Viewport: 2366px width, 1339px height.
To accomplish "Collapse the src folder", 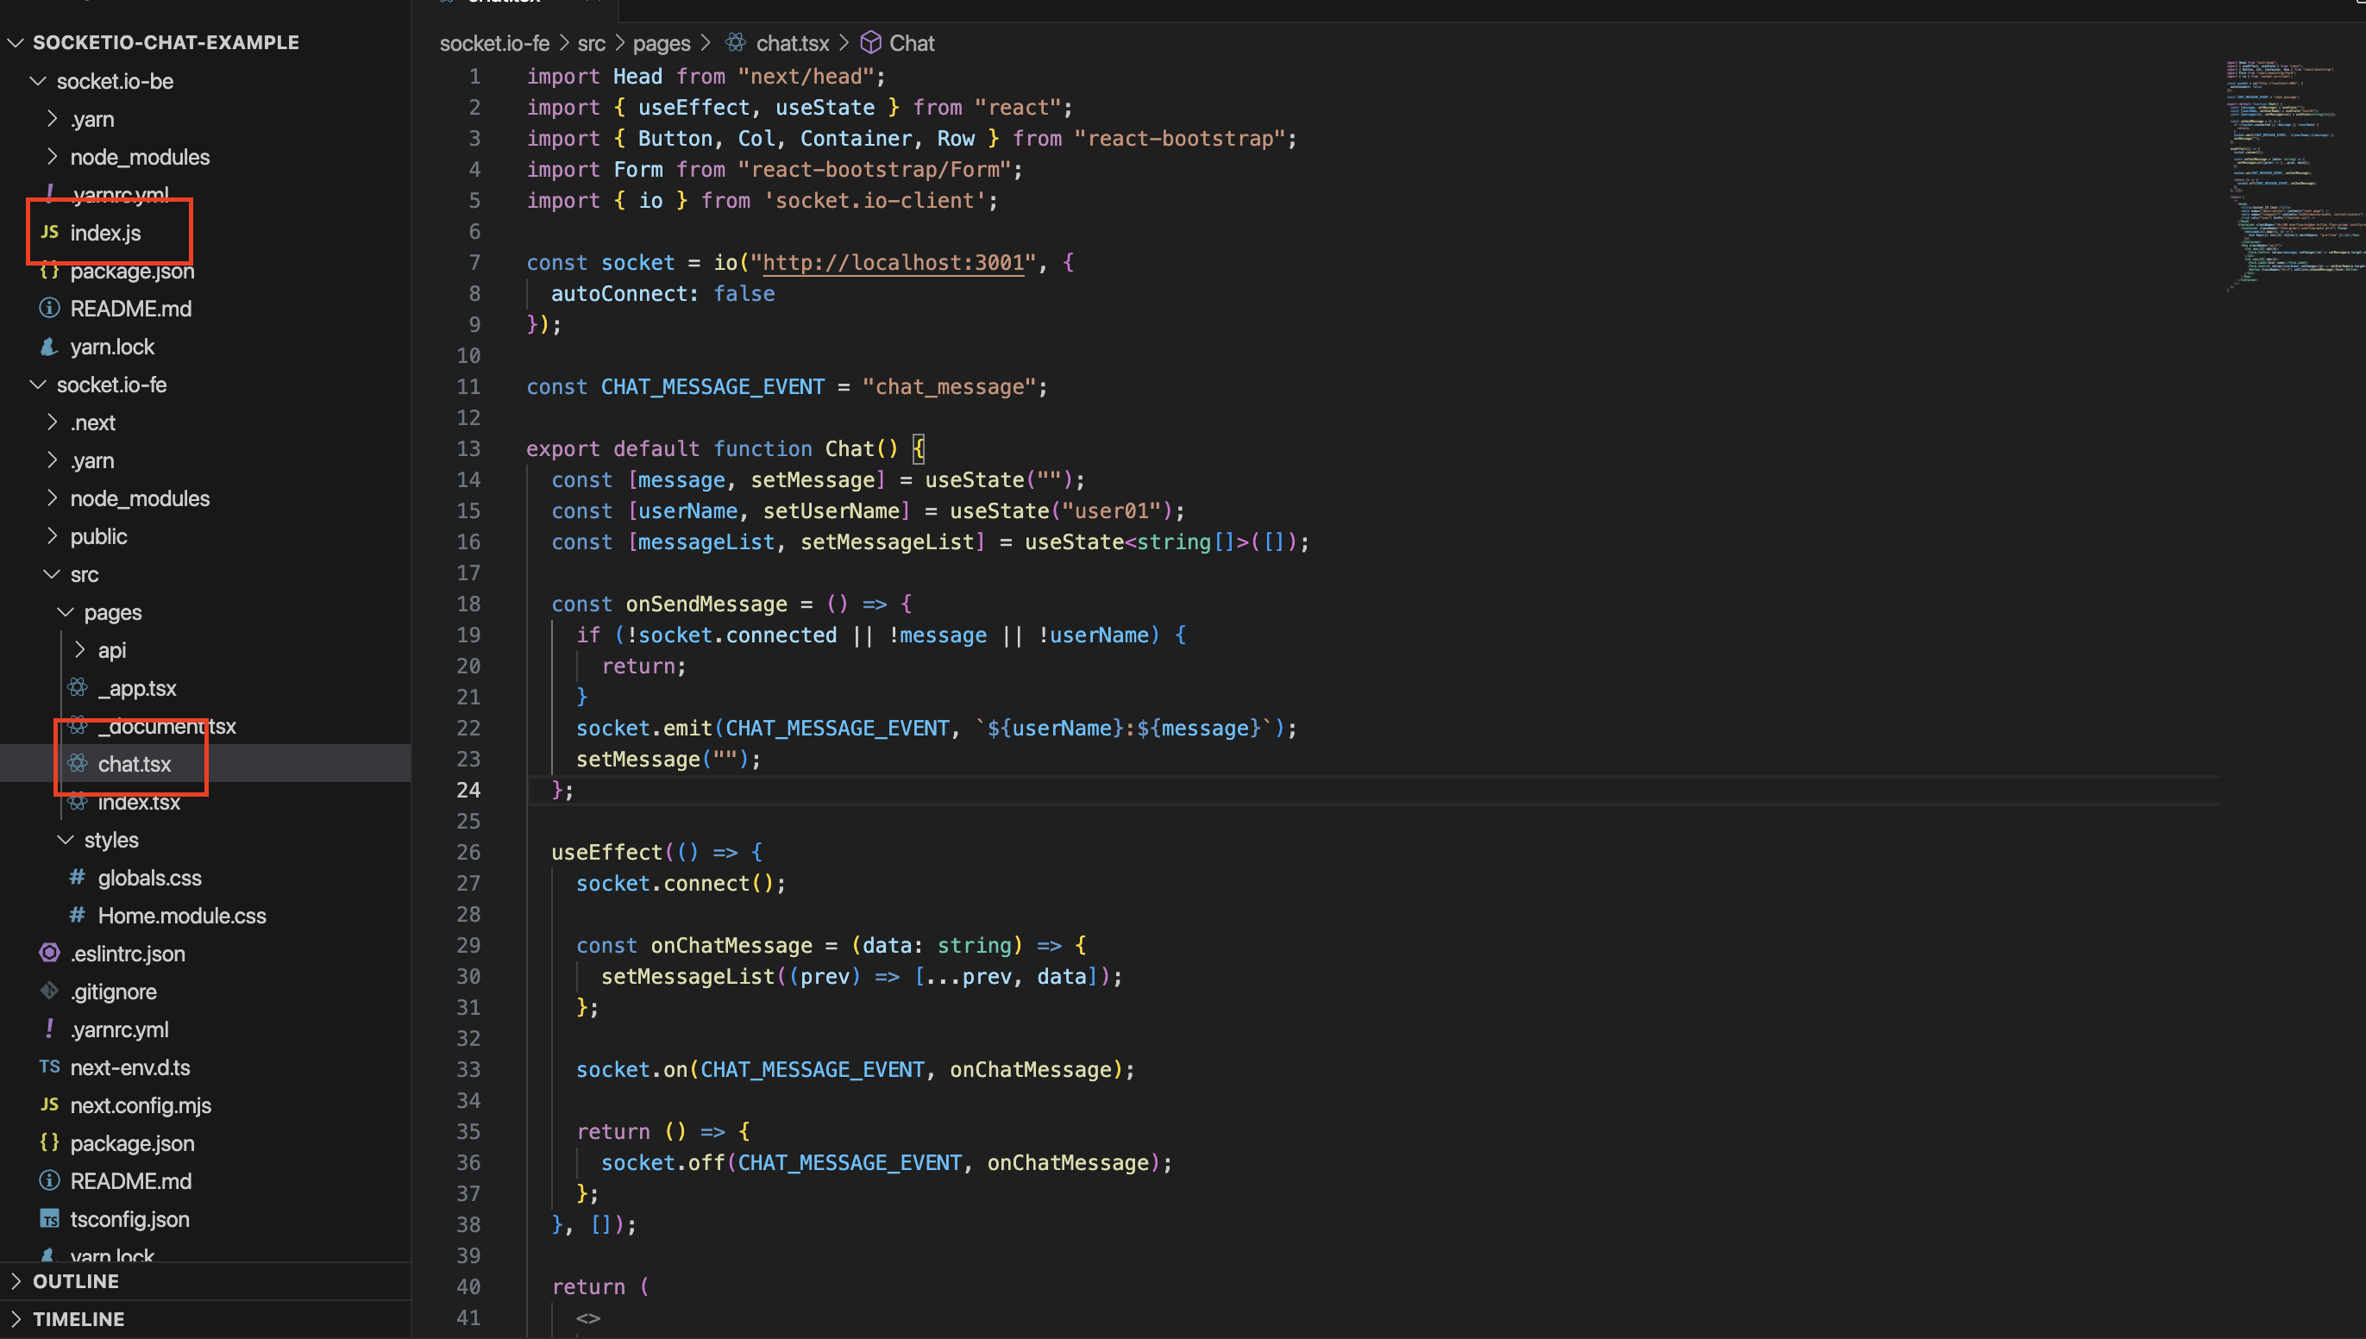I will [x=53, y=574].
